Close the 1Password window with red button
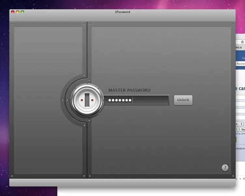 (x=13, y=12)
